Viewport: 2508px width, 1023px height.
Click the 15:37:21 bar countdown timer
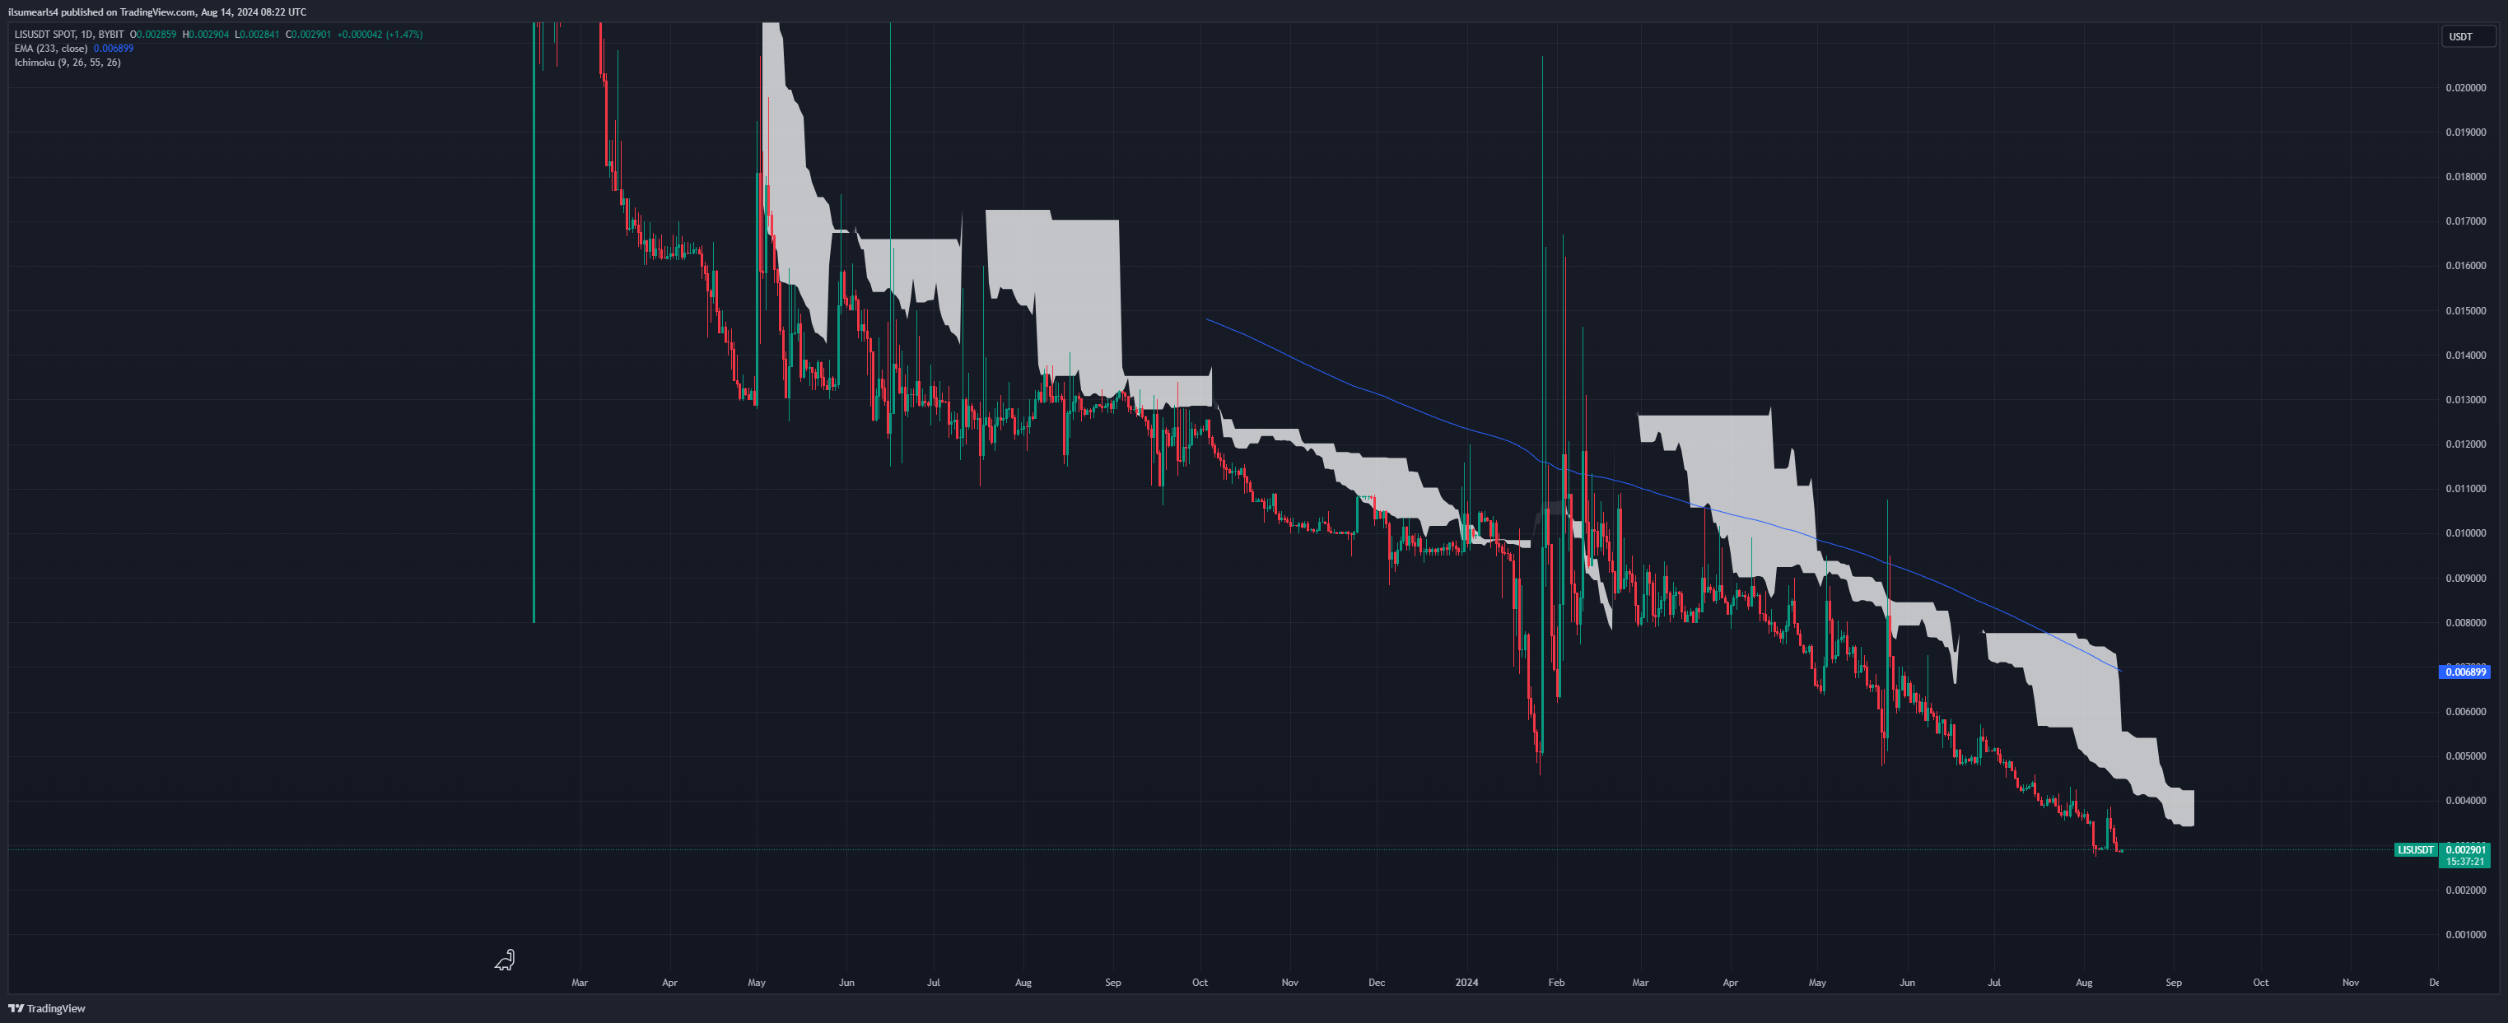click(2465, 862)
